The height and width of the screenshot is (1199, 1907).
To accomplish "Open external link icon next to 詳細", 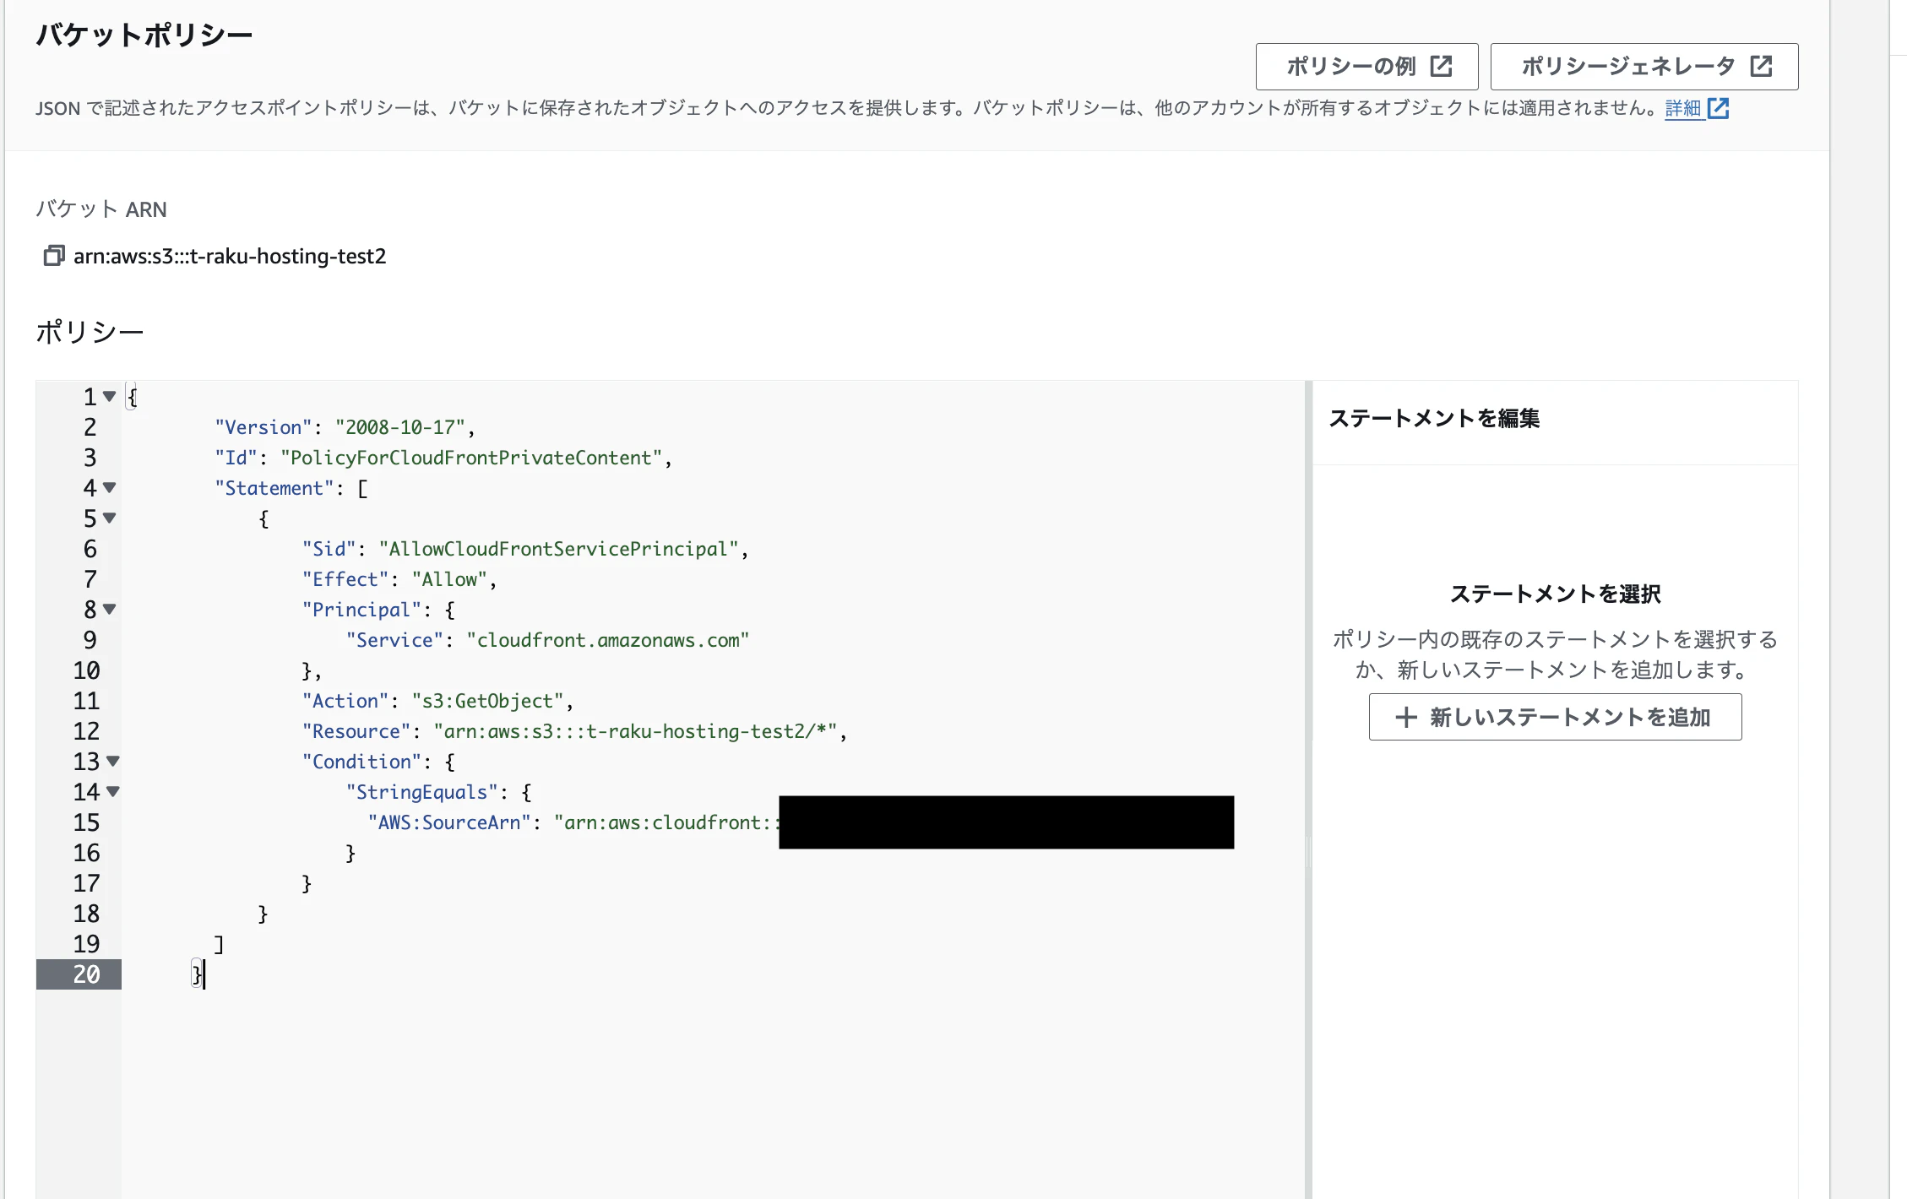I will (x=1718, y=108).
